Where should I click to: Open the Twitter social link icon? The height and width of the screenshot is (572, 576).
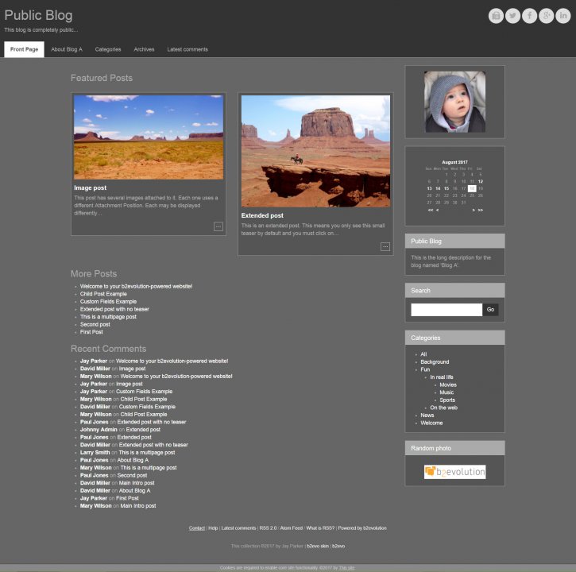512,16
